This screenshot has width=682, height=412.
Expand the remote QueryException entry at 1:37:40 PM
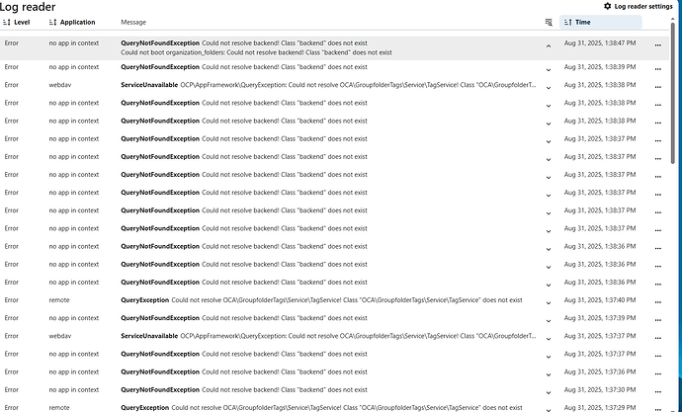tap(549, 301)
